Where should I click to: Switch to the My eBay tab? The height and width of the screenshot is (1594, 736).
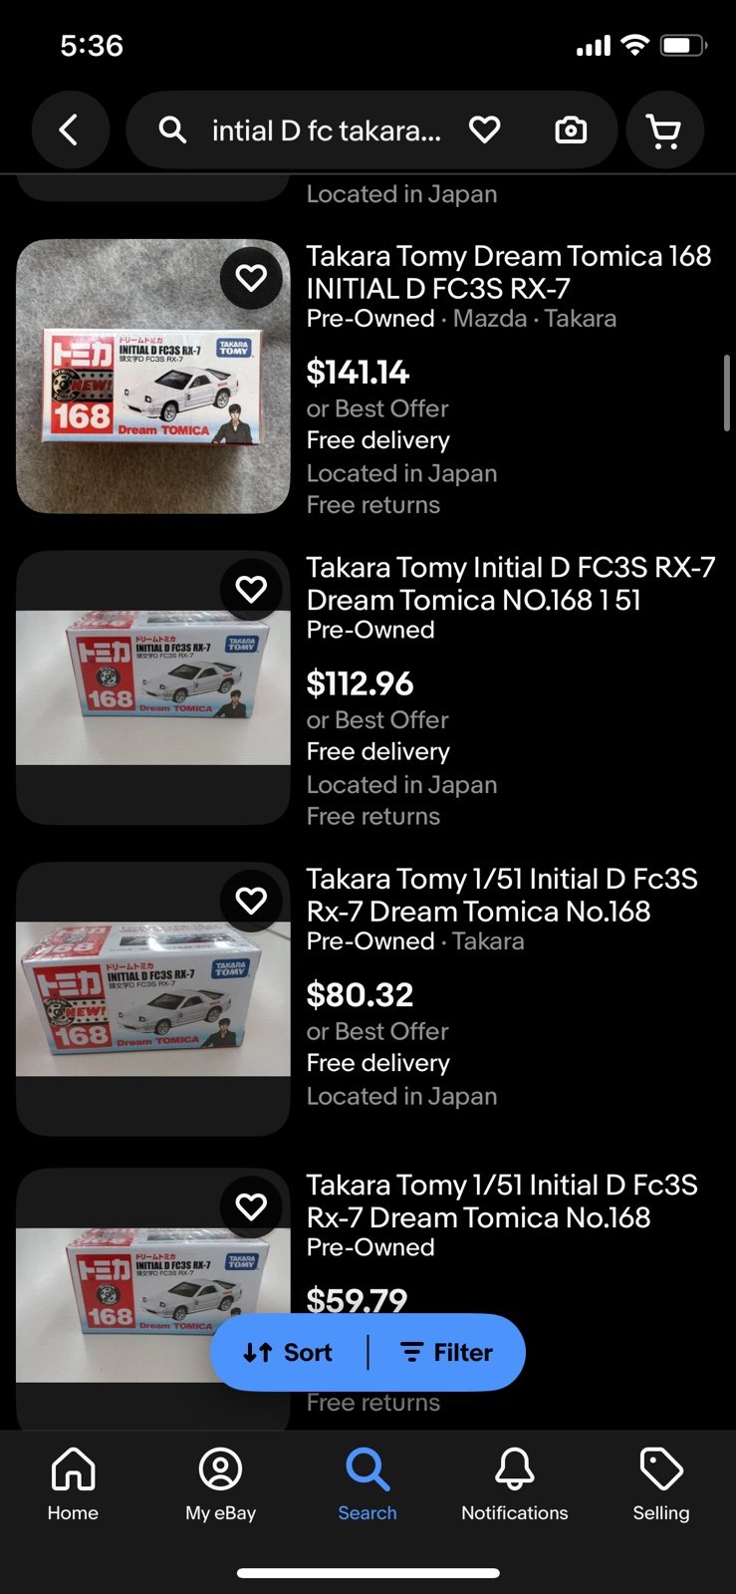[220, 1484]
